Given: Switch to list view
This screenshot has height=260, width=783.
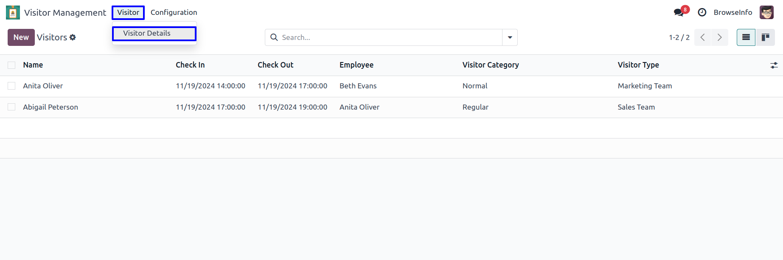Looking at the screenshot, I should tap(746, 37).
